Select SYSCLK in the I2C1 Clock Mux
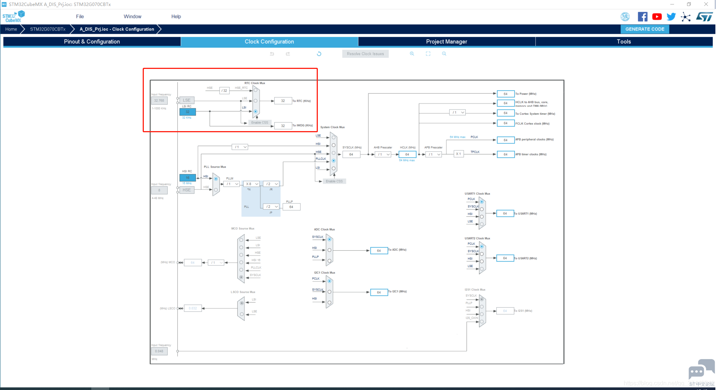Screen dimensions: 718x390 point(329,292)
